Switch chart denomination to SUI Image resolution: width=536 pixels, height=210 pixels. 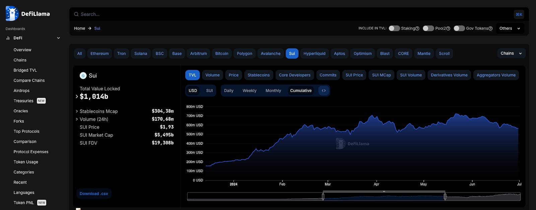(x=209, y=91)
